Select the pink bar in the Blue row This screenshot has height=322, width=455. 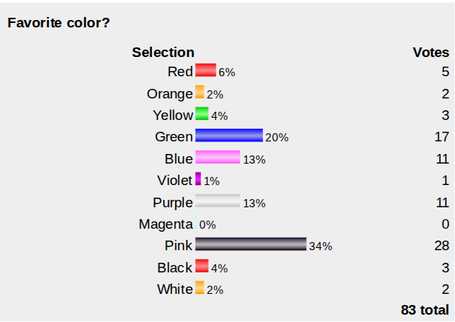pyautogui.click(x=217, y=158)
